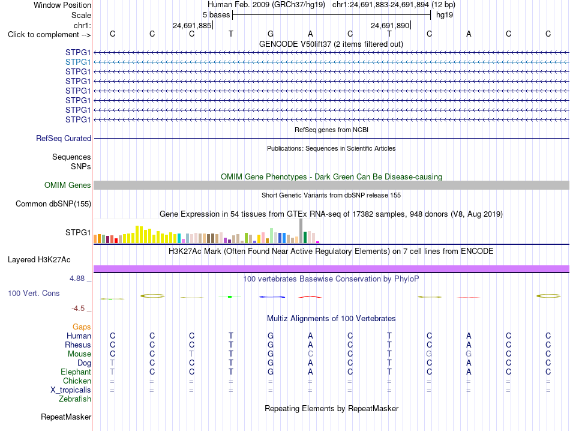Select the Chicken alignment row label
Image resolution: width=570 pixels, height=431 pixels.
click(x=77, y=381)
